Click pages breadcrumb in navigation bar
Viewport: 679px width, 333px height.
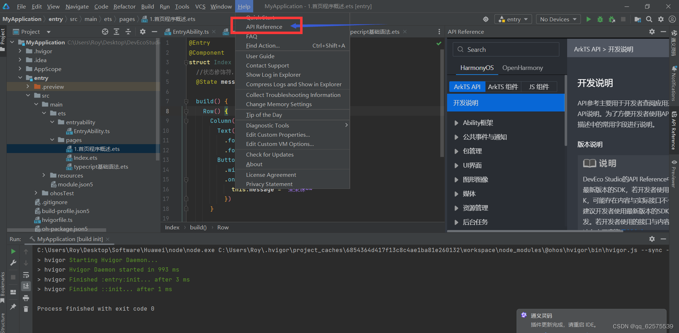coord(127,19)
